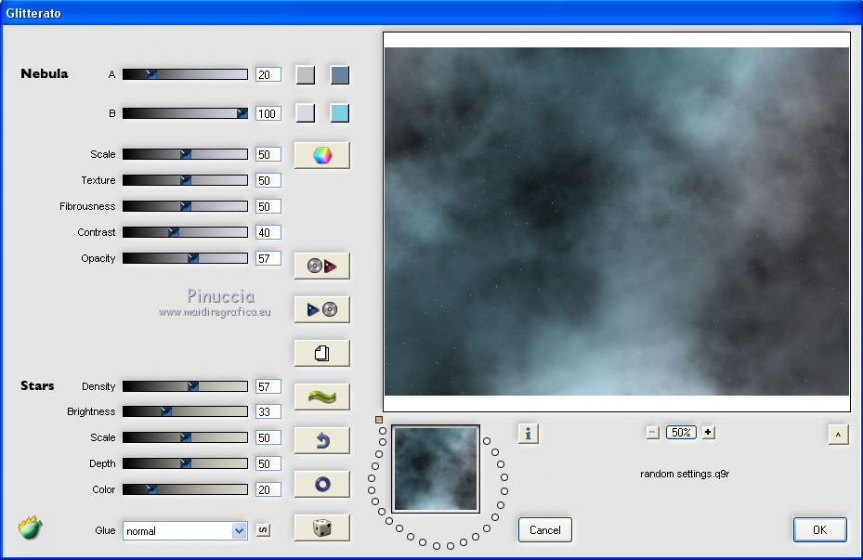Click the Contrast value field showing 40
The width and height of the screenshot is (863, 560).
coord(268,232)
